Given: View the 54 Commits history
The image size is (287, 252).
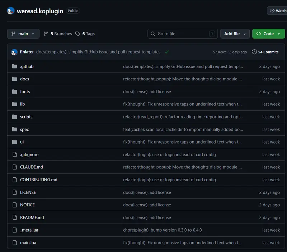Looking at the screenshot, I should (265, 52).
